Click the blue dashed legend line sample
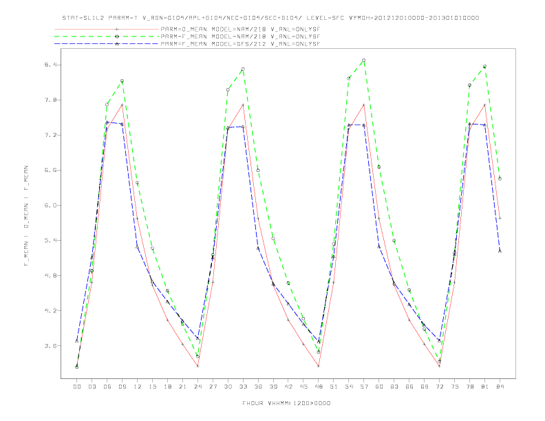The height and width of the screenshot is (421, 545). click(x=107, y=44)
